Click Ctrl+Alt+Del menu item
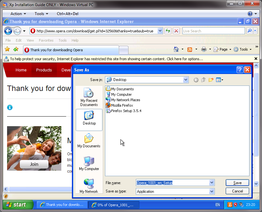 (67, 14)
